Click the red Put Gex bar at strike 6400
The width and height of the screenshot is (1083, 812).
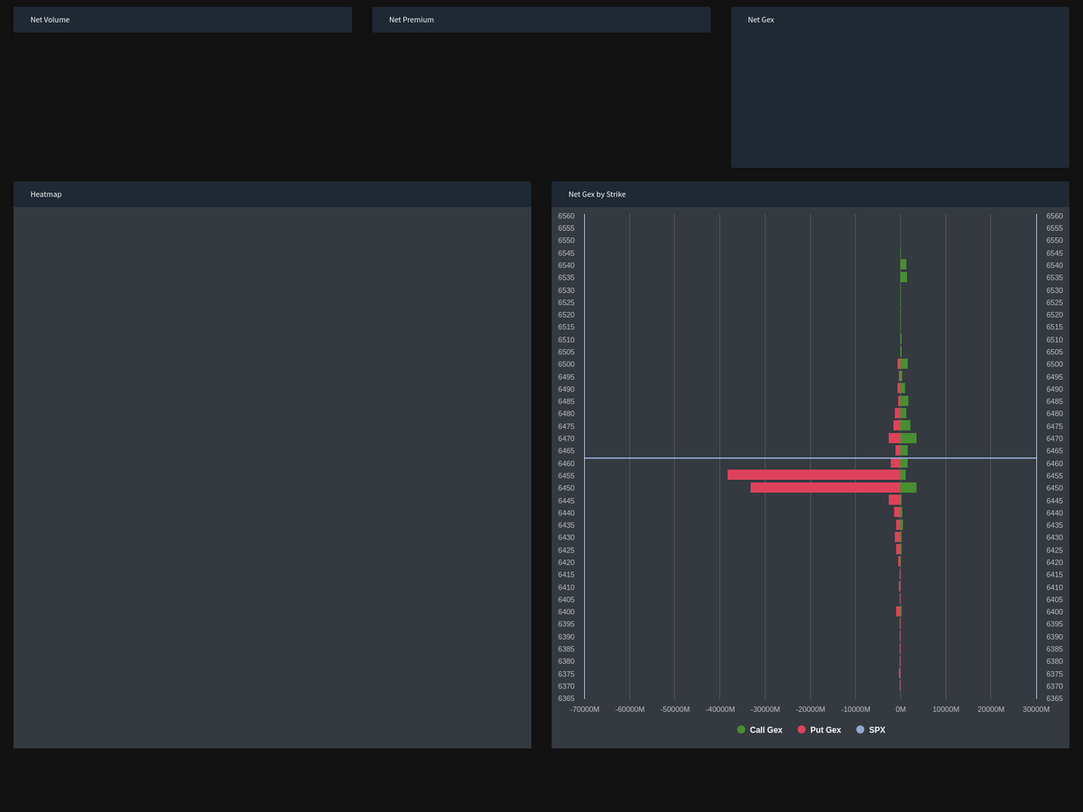(898, 611)
